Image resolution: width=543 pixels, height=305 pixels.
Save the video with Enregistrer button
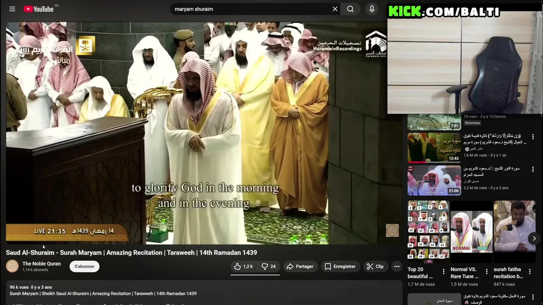coord(340,266)
